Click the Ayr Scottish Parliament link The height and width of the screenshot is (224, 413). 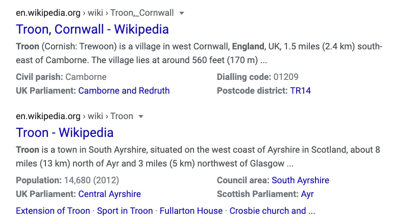(x=307, y=194)
